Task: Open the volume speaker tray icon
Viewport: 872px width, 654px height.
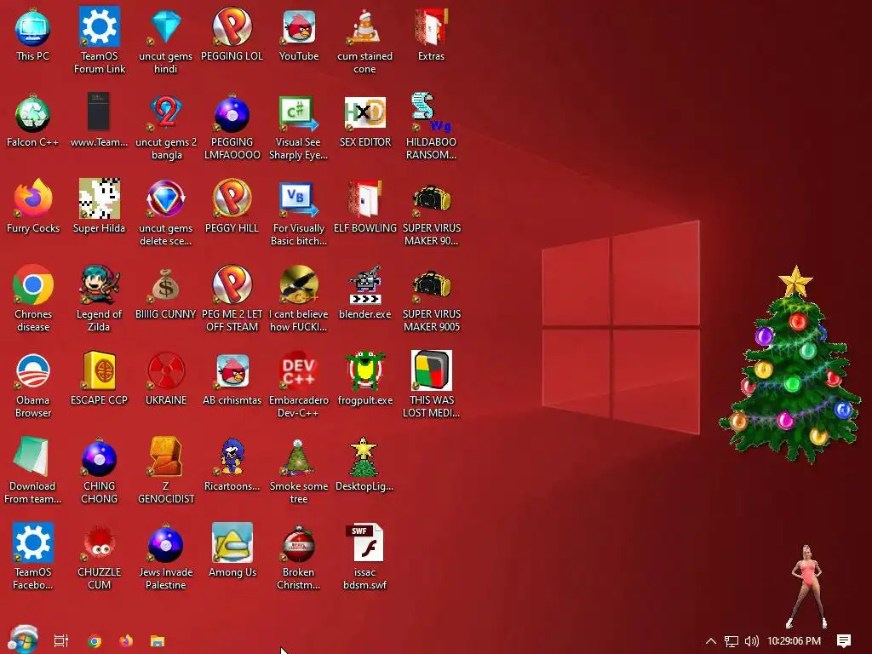Action: point(751,641)
